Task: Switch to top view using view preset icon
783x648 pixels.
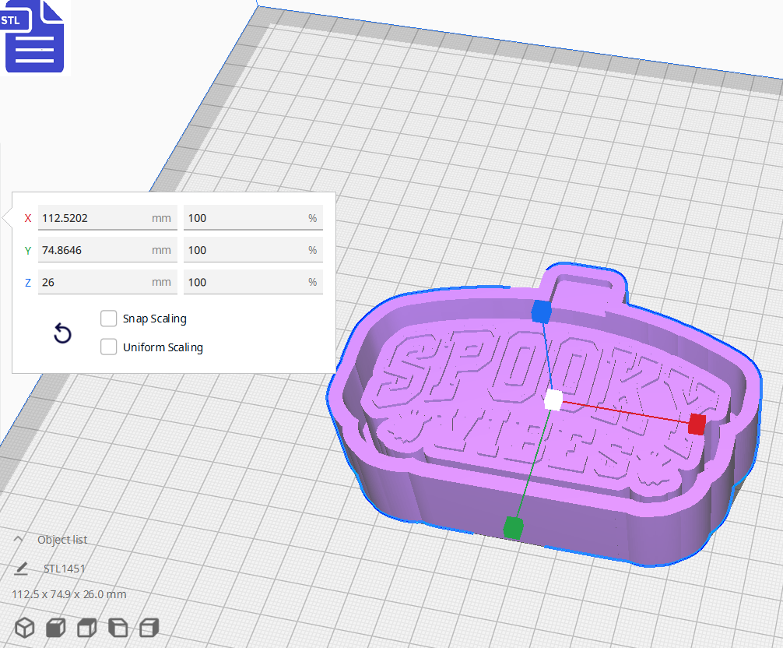Action: 86,627
